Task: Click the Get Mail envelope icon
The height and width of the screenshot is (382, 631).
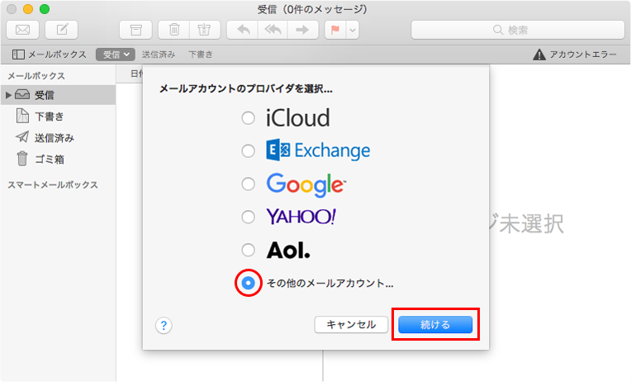Action: [x=23, y=30]
